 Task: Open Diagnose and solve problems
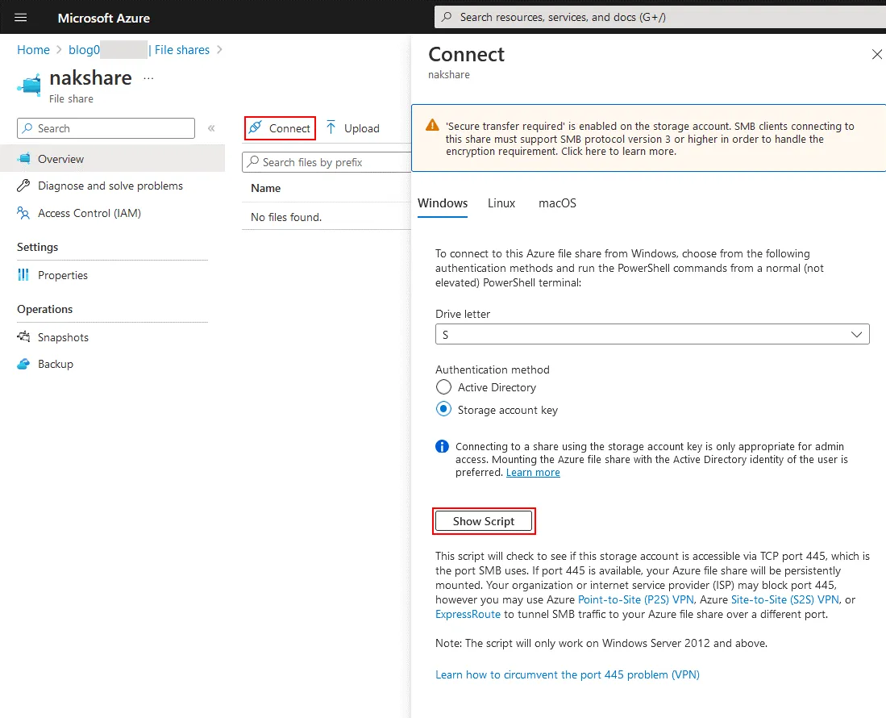tap(110, 186)
